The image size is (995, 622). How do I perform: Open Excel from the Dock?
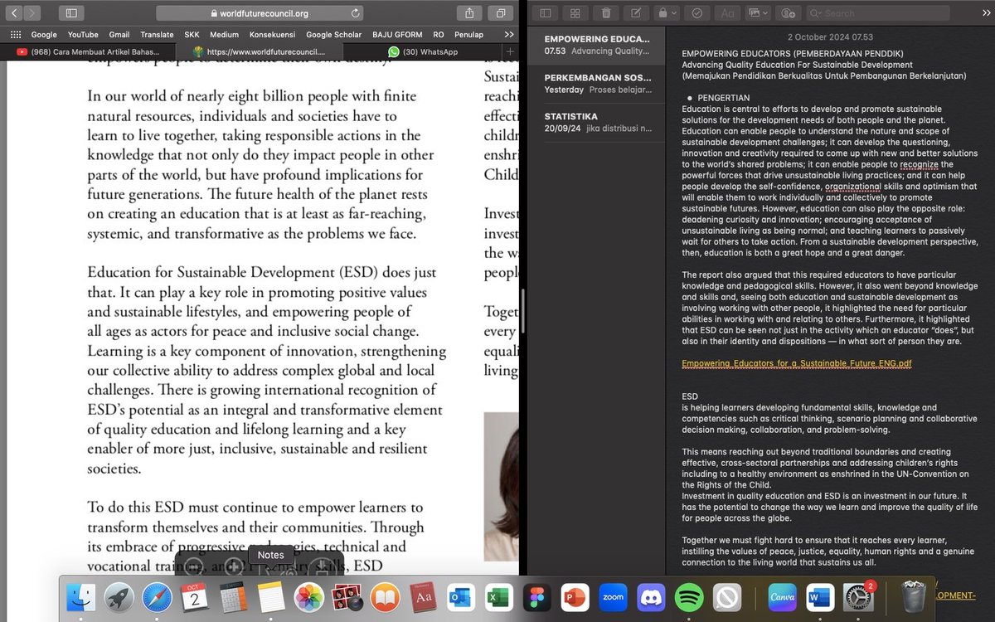click(498, 597)
